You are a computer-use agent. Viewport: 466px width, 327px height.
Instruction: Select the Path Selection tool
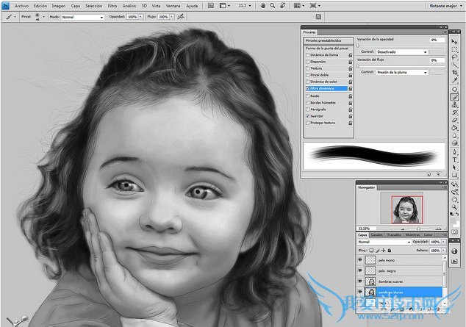click(454, 168)
